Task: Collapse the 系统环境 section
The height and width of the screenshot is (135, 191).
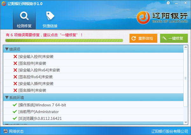Action: [7, 97]
